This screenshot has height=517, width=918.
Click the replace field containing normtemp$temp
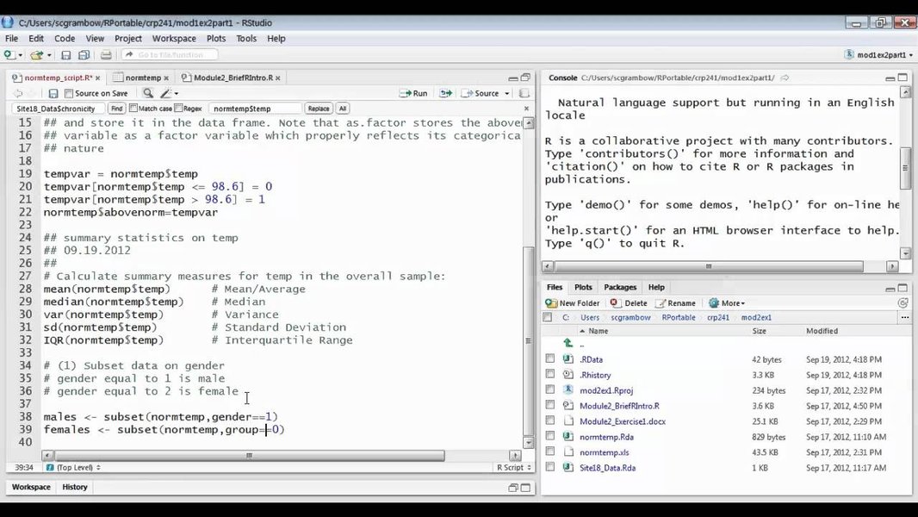255,109
